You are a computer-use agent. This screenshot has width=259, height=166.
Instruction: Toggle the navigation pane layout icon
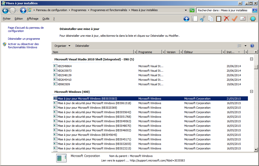pyautogui.click(x=195, y=19)
